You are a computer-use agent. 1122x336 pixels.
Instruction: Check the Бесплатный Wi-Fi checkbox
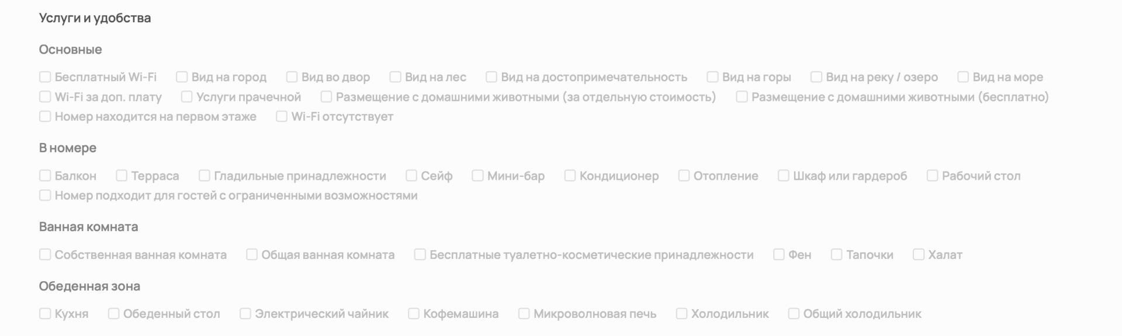point(45,77)
